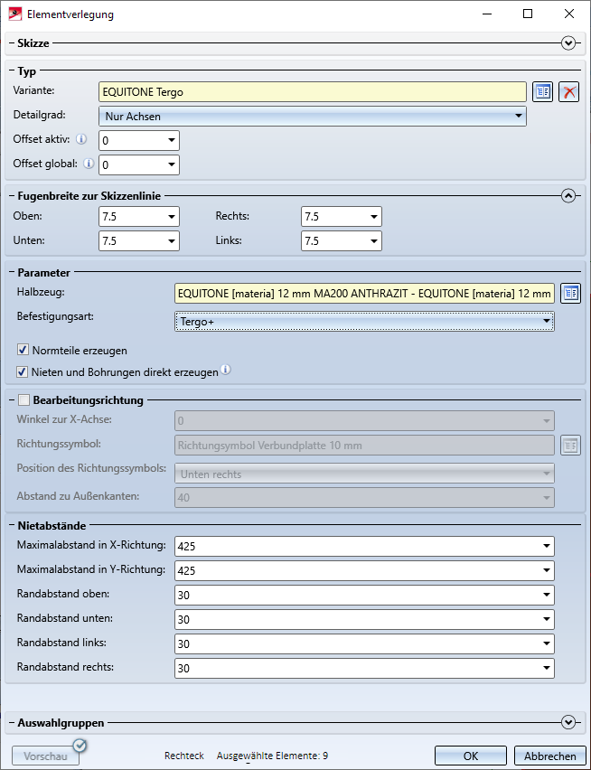Screen dimensions: 591x770
Task: Collapse Fugenbreite zur Skizzenlinie section
Action: [568, 196]
